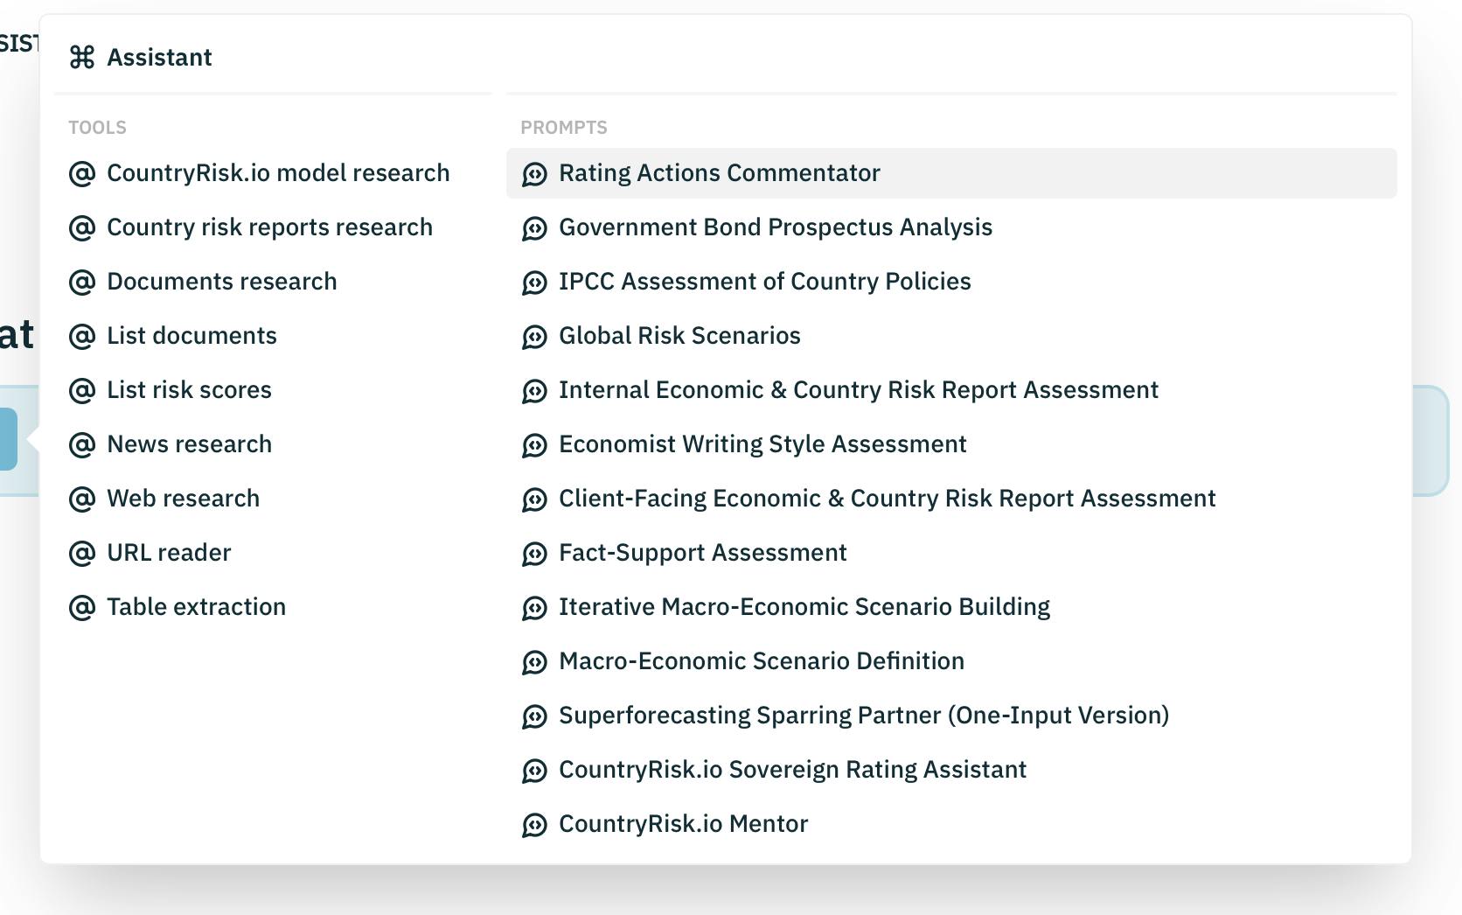Image resolution: width=1462 pixels, height=915 pixels.
Task: Click the @ icon beside URL reader
Action: [82, 553]
